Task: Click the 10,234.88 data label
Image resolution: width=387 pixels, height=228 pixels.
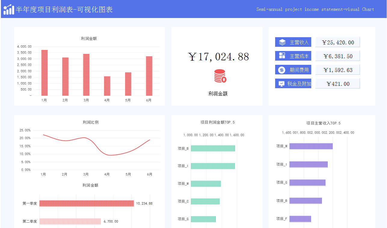Action: coord(144,203)
